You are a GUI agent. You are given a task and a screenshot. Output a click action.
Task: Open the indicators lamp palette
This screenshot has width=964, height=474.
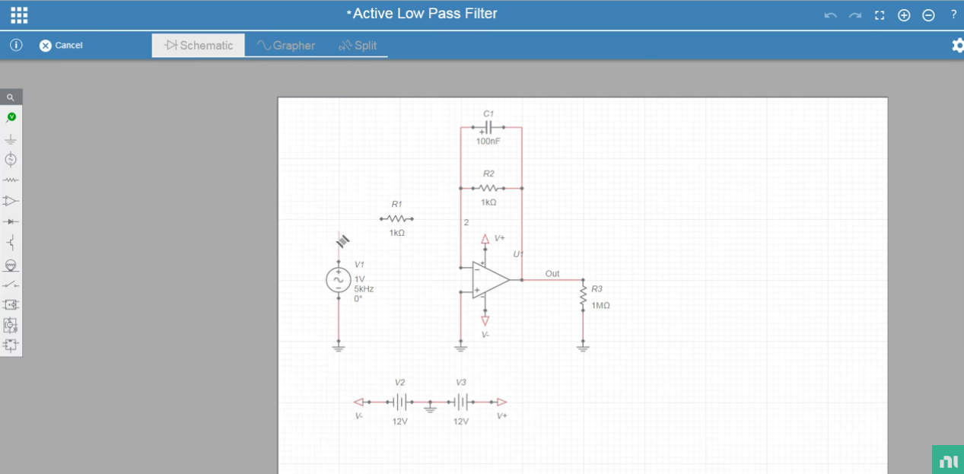(11, 265)
